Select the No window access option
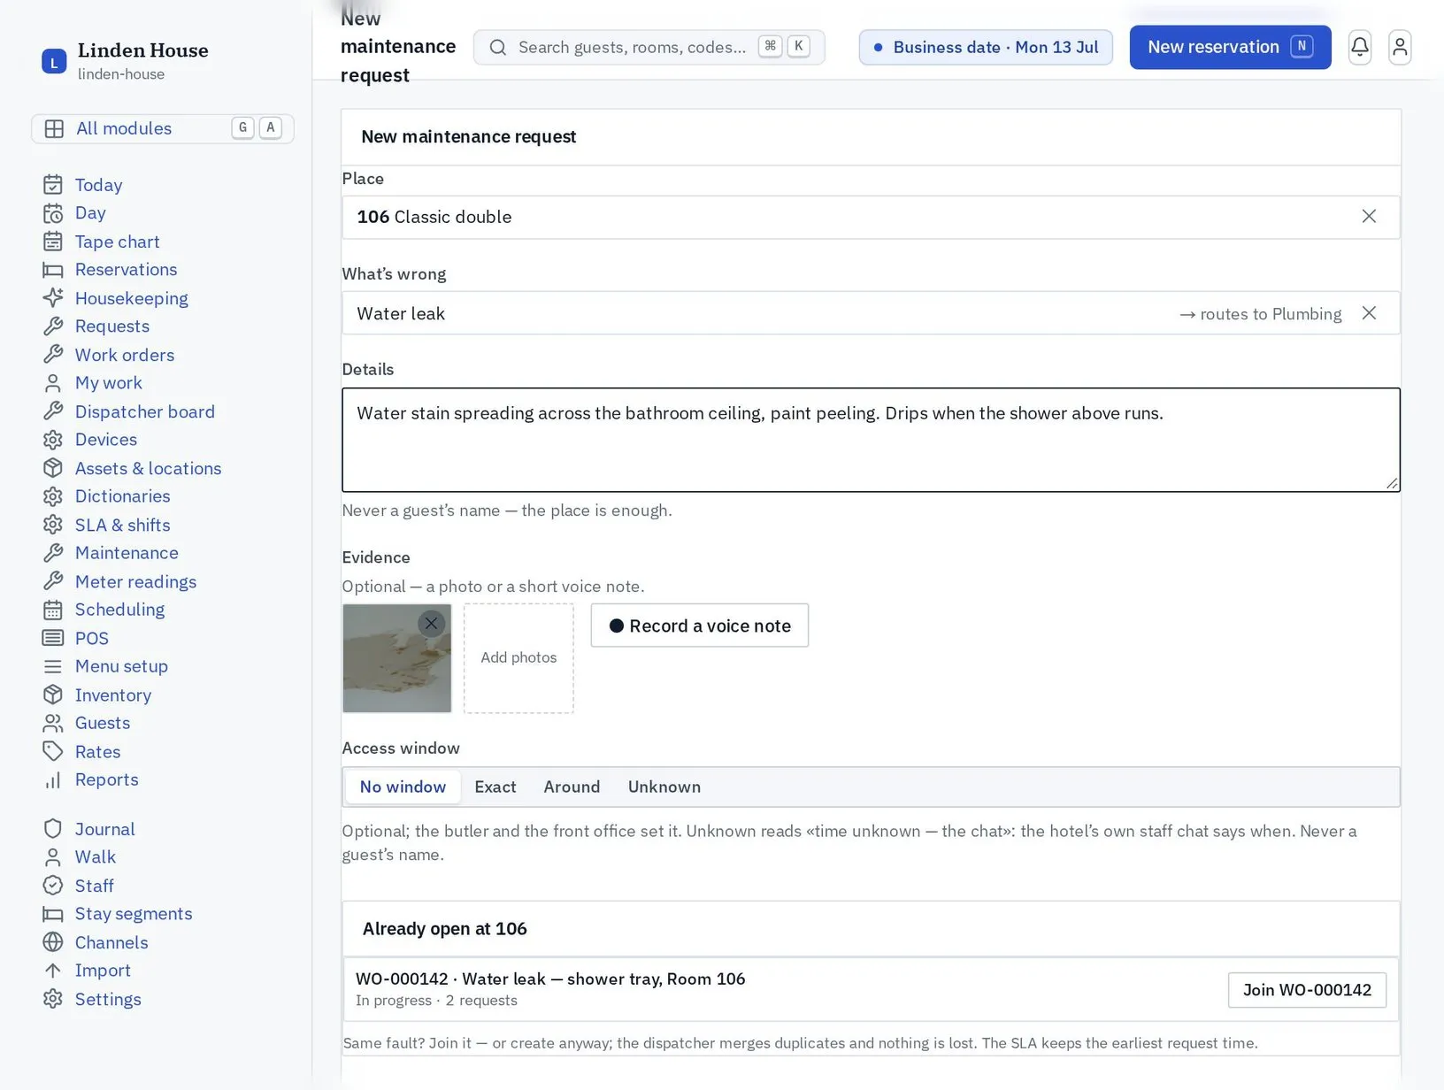The height and width of the screenshot is (1090, 1444). pos(403,787)
